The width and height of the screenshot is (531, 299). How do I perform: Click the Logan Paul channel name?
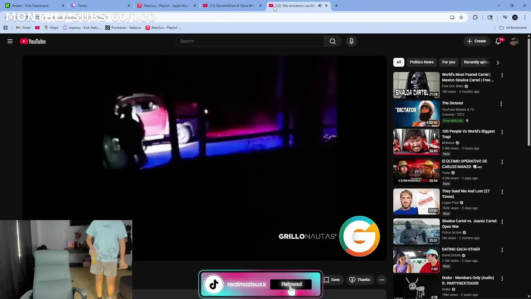(450, 203)
